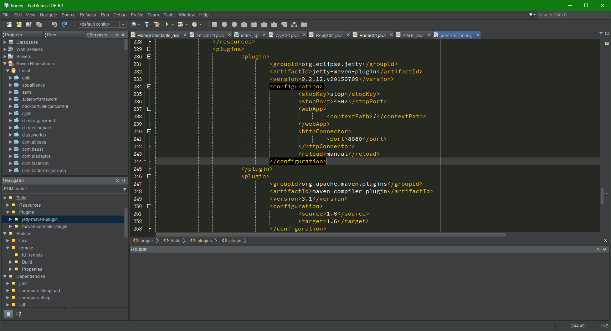611x331 pixels.
Task: Click the plugins breadcrumb link
Action: [x=204, y=241]
